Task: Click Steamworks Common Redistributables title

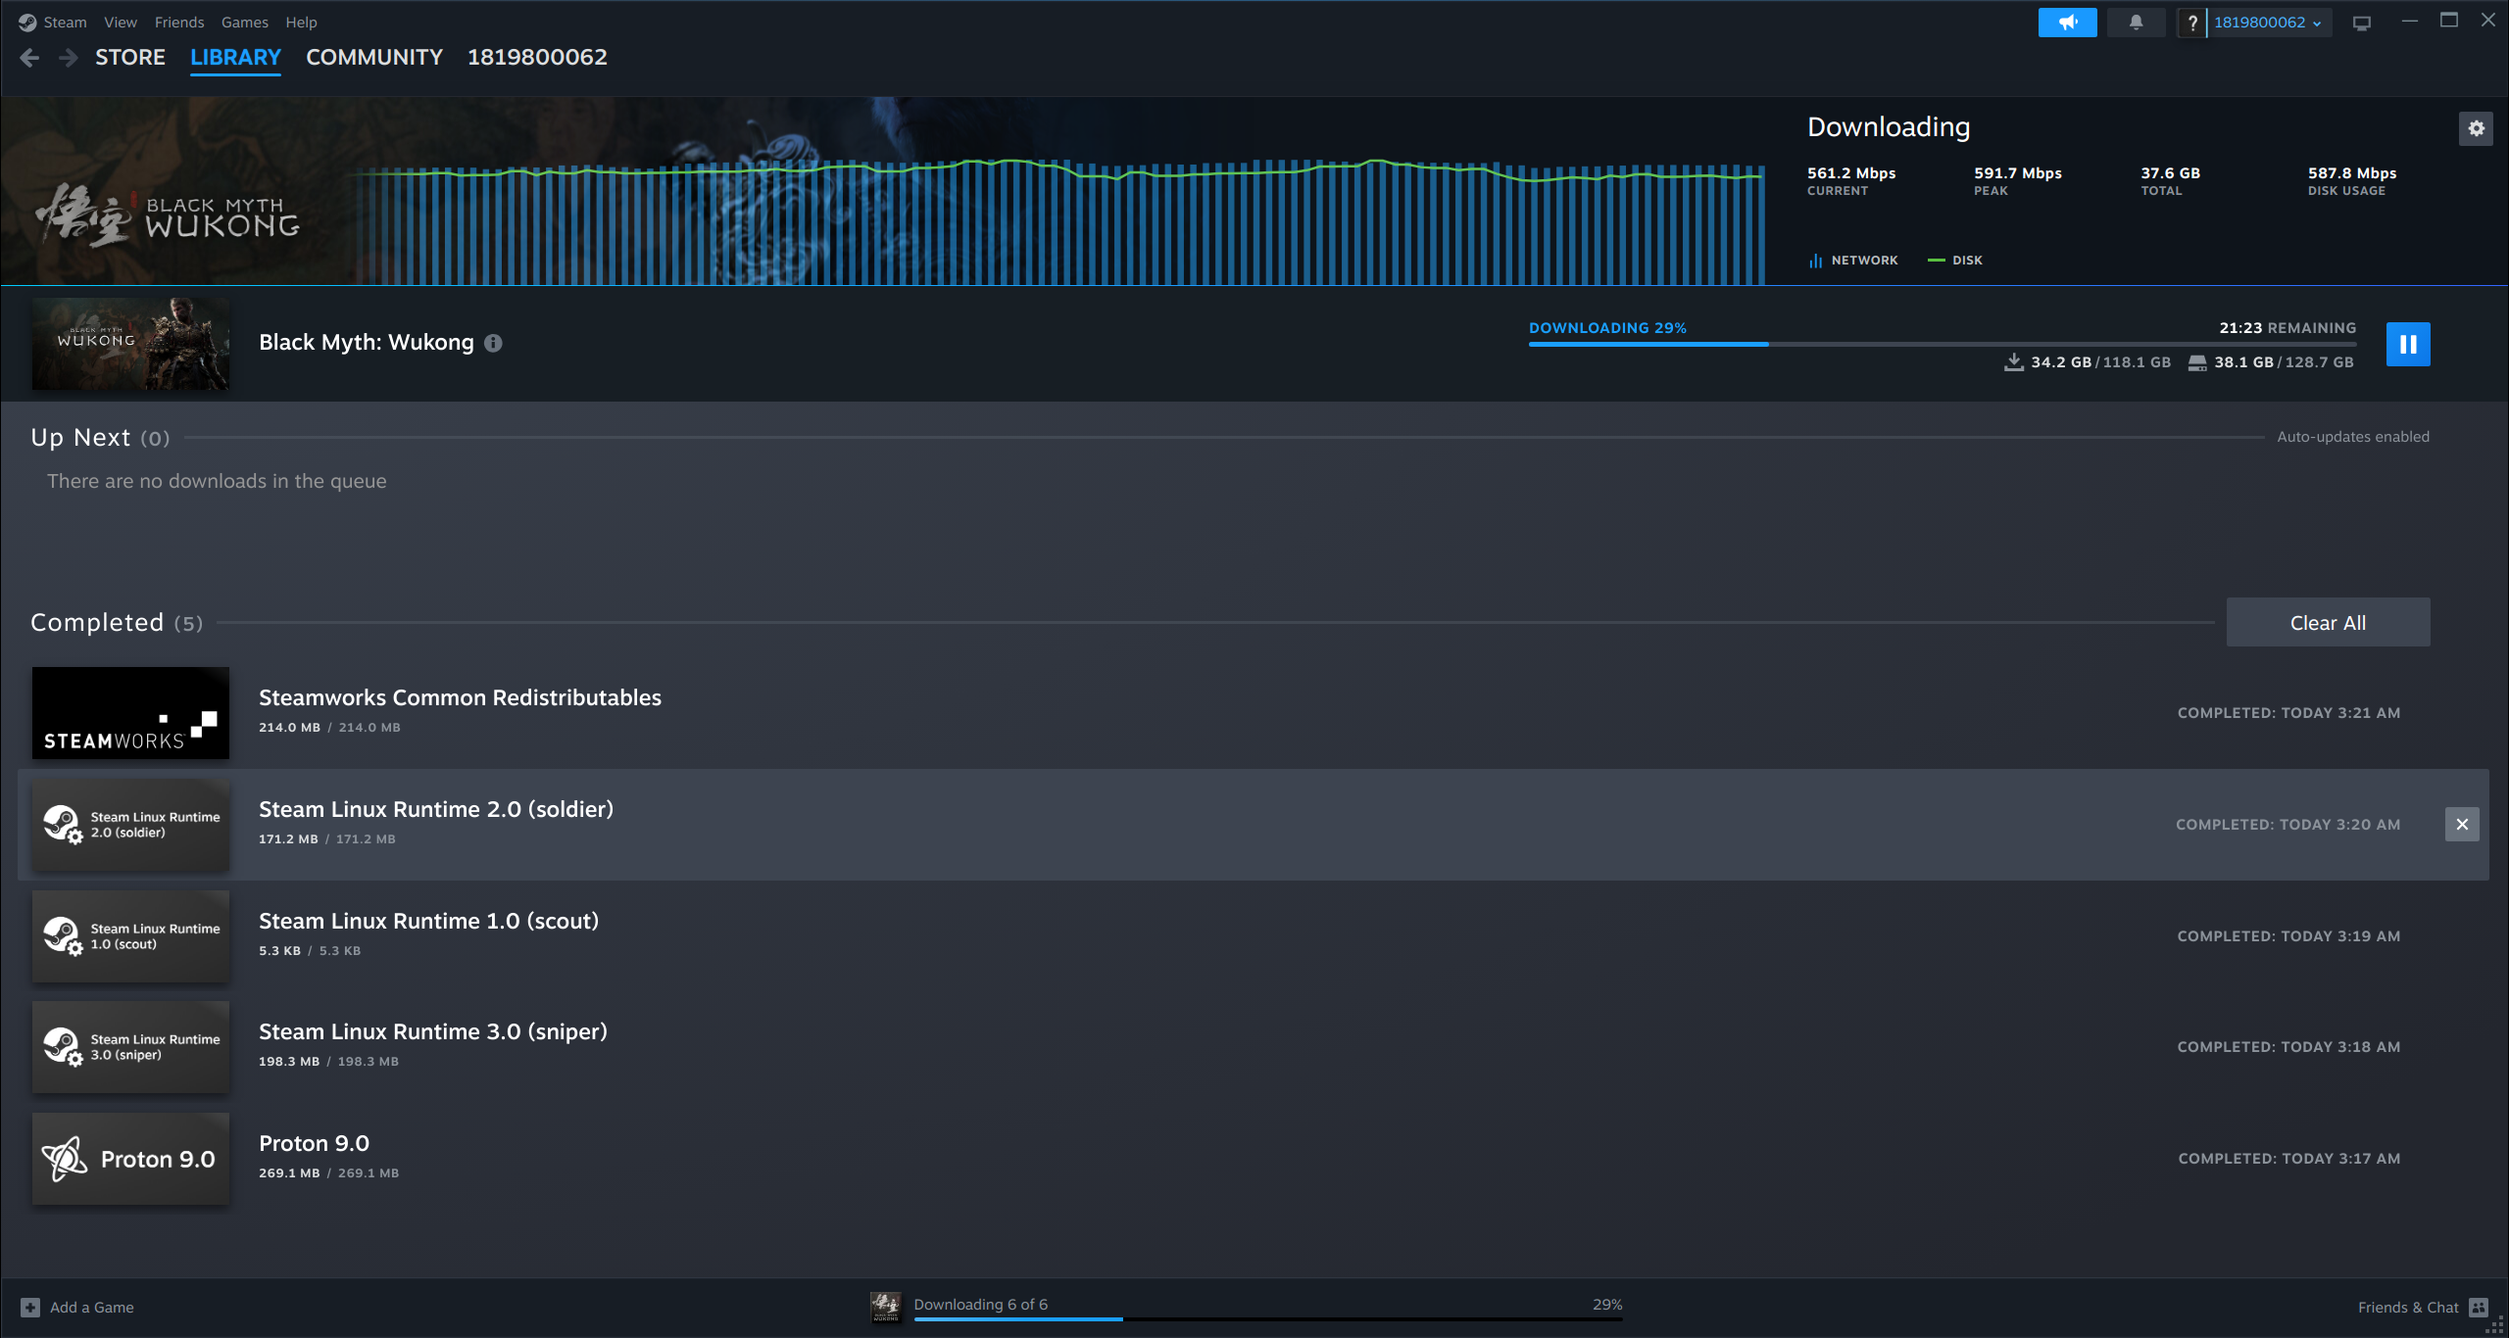Action: pyautogui.click(x=460, y=697)
